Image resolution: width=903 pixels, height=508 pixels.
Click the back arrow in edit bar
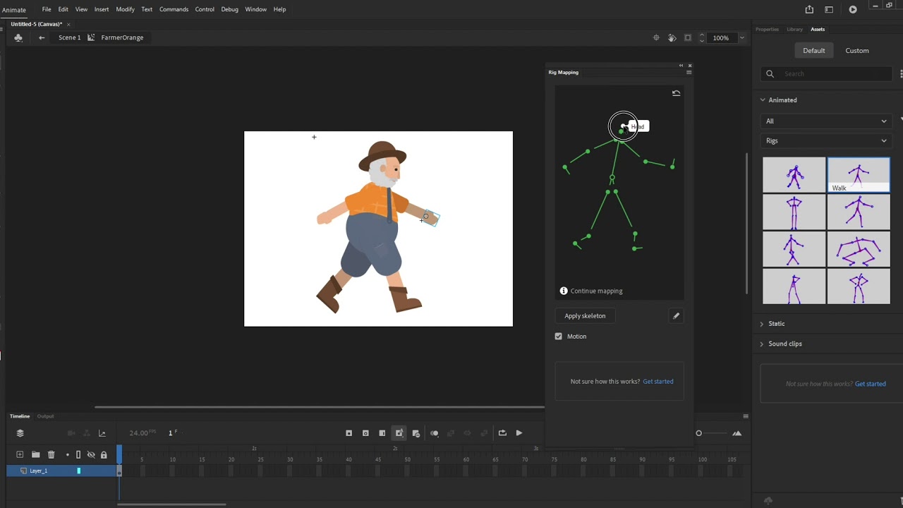42,38
